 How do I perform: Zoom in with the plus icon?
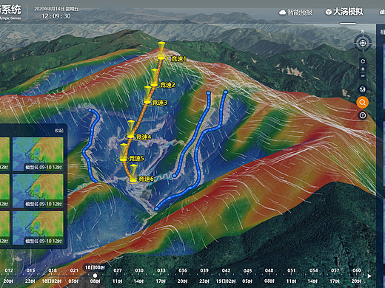363,69
